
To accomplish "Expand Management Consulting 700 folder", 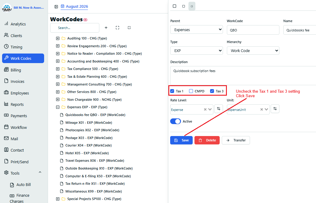I will click(58, 84).
